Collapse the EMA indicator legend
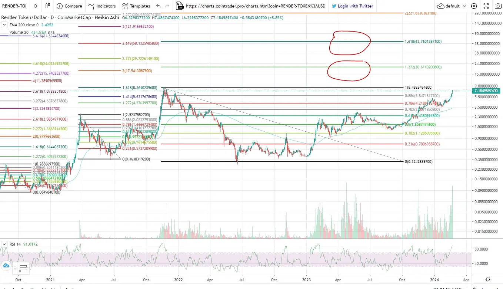503x289 pixels. pos(4,25)
